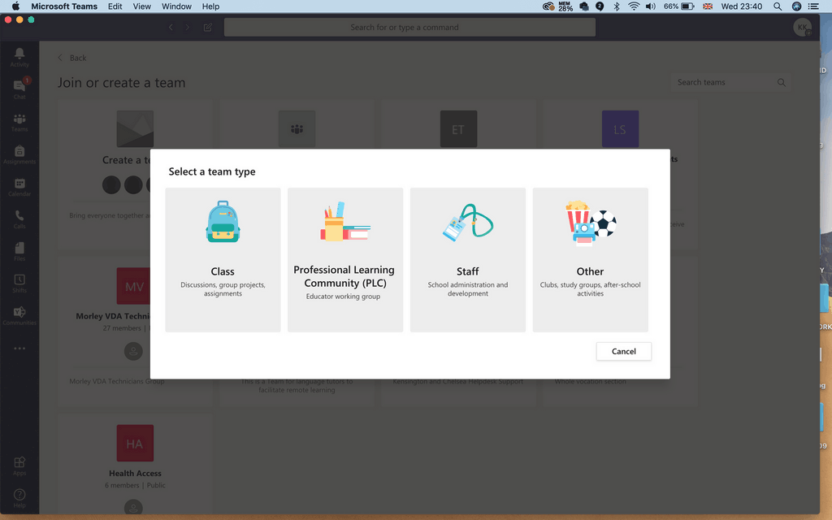Select the Staff team type
This screenshot has width=832, height=520.
467,260
